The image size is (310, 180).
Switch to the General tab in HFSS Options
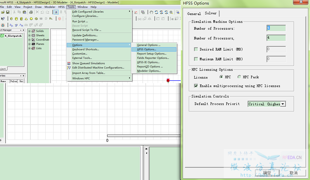coord(194,14)
